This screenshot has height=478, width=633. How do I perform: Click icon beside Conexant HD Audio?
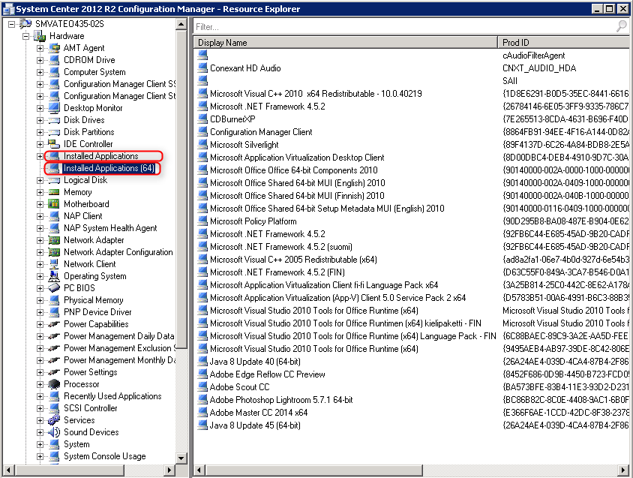pos(202,68)
